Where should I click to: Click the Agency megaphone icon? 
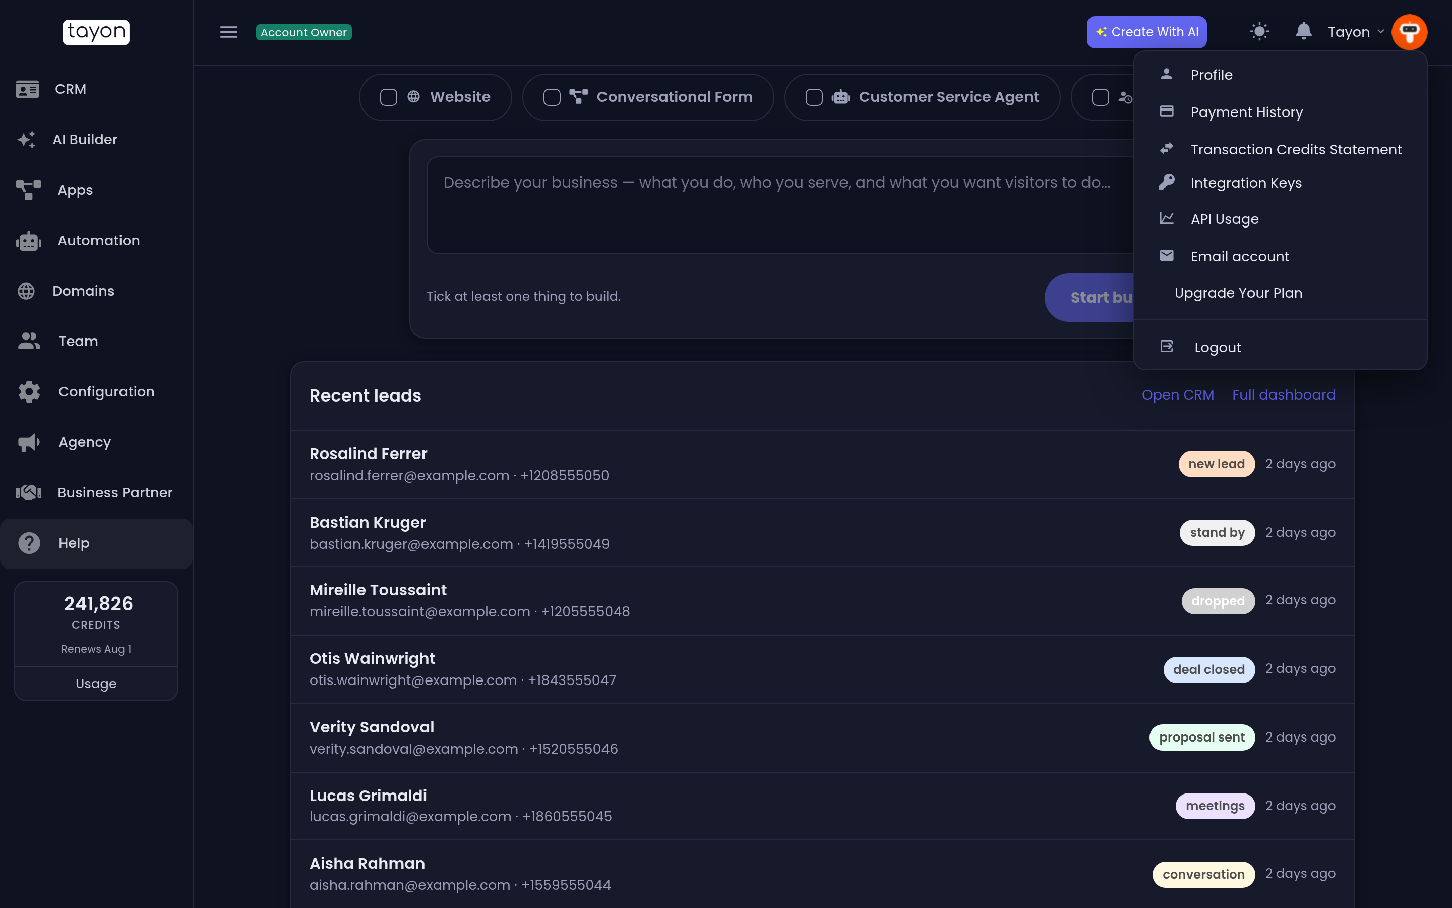(x=29, y=442)
